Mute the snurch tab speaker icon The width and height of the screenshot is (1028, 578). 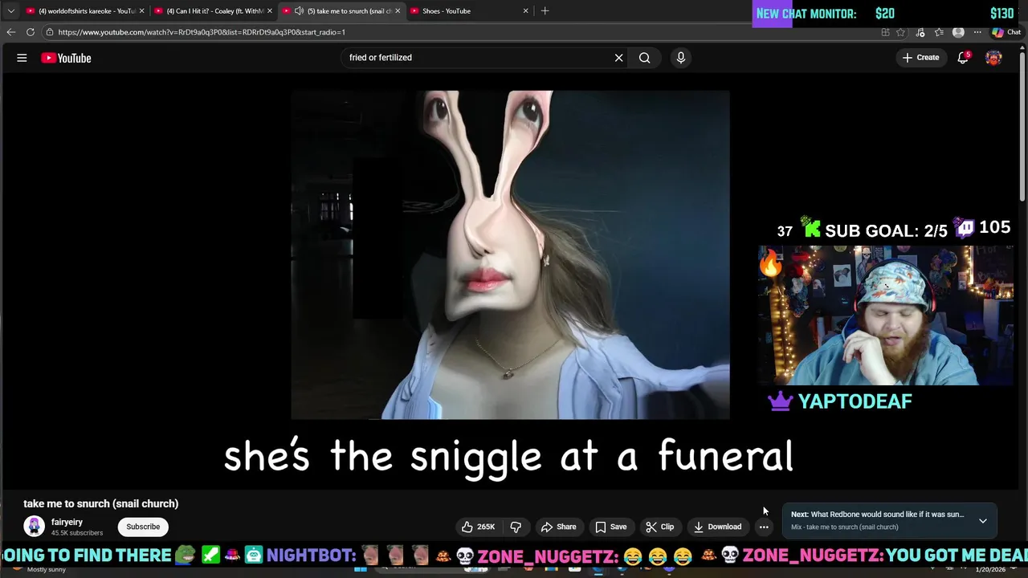tap(299, 11)
